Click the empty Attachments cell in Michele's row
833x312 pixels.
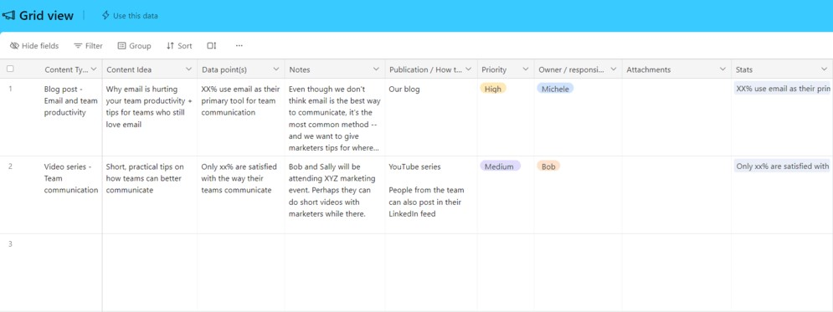676,117
